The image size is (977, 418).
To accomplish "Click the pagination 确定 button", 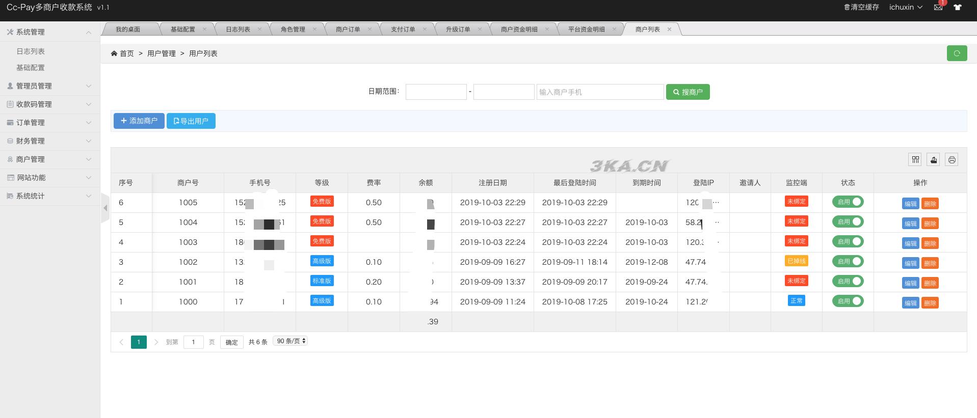I will pyautogui.click(x=232, y=342).
